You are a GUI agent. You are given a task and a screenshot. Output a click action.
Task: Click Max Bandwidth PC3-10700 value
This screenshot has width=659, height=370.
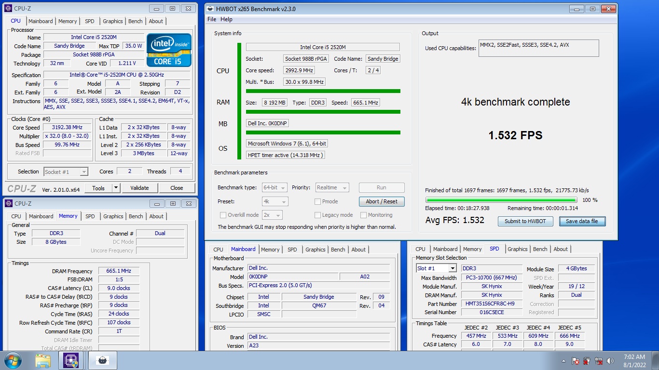[x=492, y=278]
